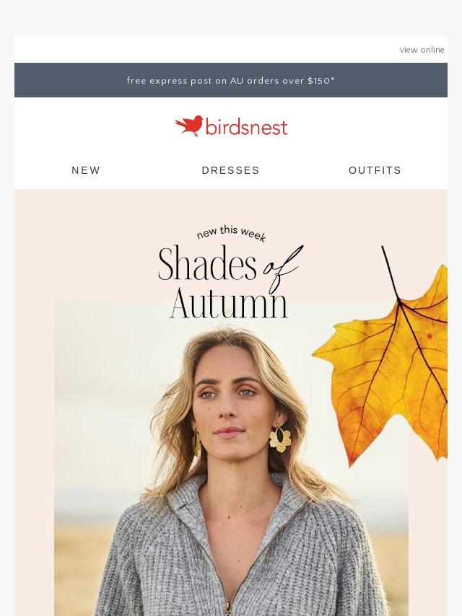Click the curved 'new this week' text
The height and width of the screenshot is (616, 462).
point(231,233)
